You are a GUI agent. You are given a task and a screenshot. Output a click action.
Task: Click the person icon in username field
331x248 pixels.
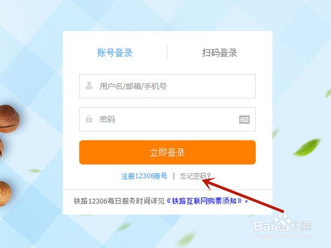[x=89, y=85]
